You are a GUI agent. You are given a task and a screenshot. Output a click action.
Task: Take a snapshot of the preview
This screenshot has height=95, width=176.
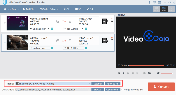144,73
